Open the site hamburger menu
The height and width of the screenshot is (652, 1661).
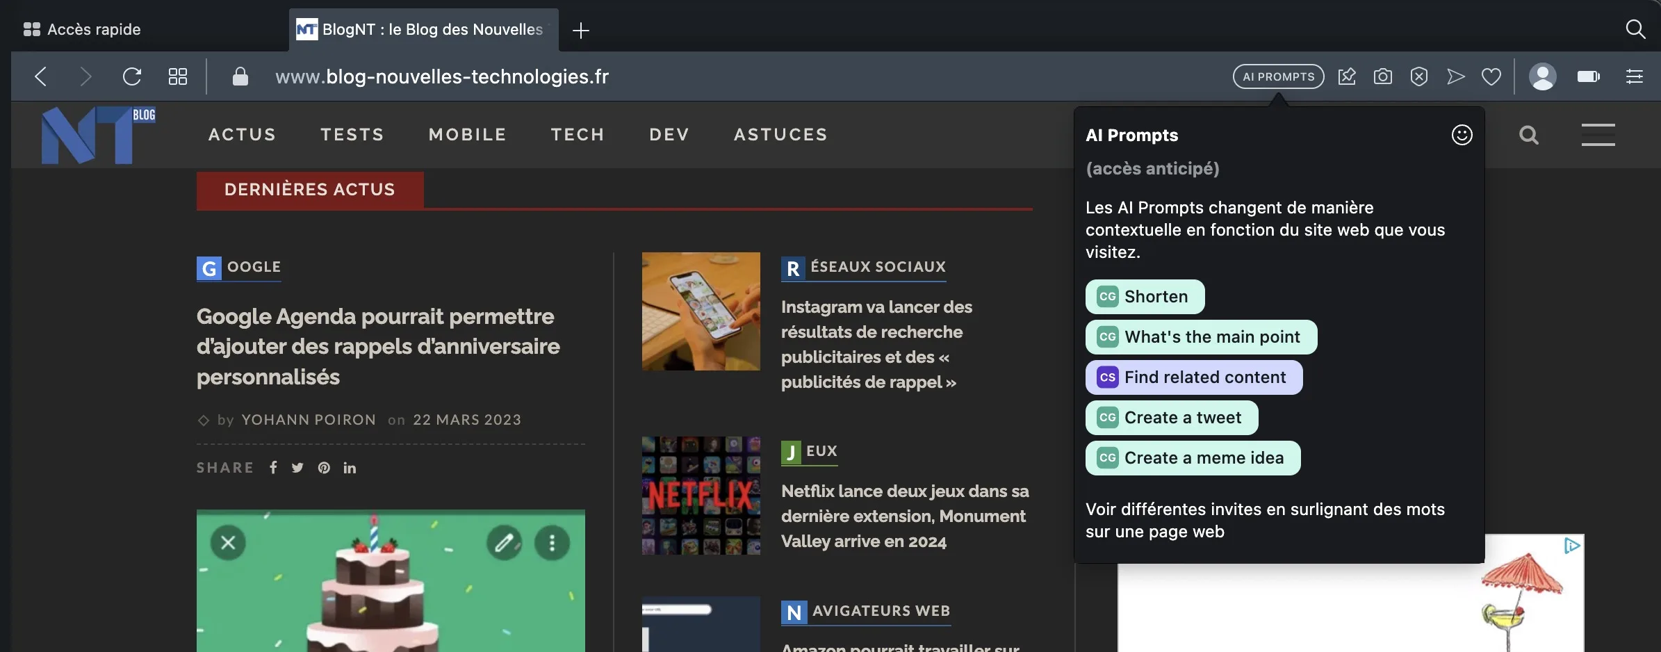[1598, 135]
